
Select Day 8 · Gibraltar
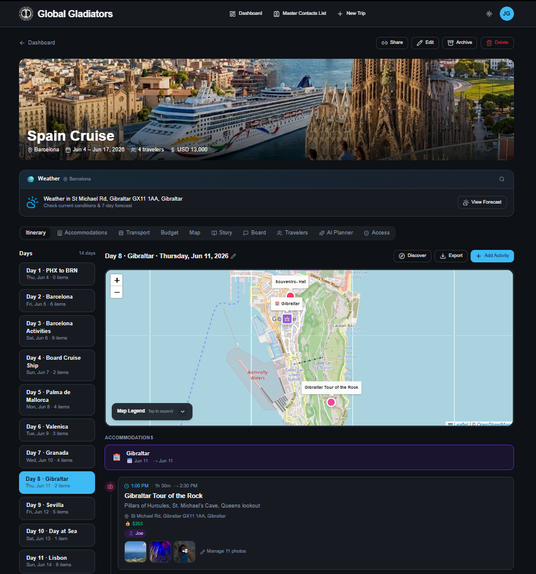57,483
